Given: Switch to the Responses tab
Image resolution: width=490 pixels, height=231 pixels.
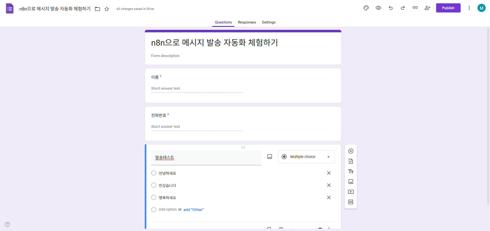Looking at the screenshot, I should [x=247, y=22].
